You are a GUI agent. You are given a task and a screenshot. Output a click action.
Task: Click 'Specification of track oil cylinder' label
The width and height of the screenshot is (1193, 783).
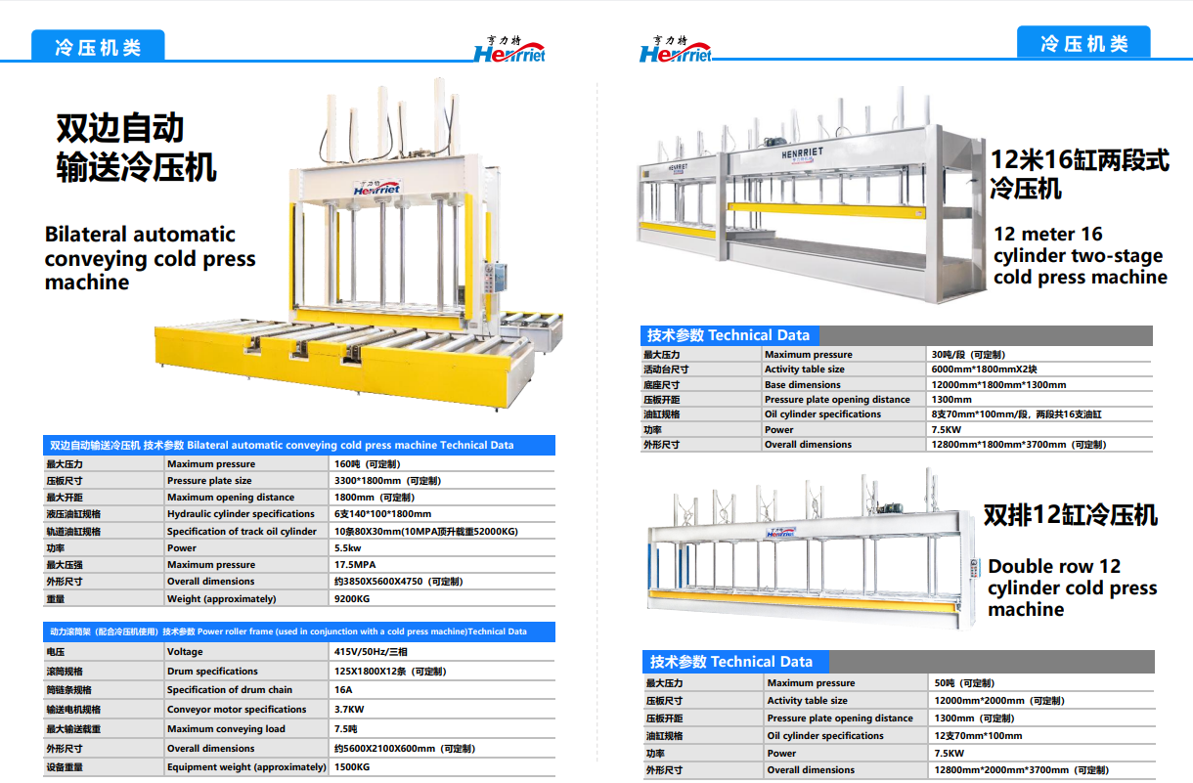click(x=242, y=532)
